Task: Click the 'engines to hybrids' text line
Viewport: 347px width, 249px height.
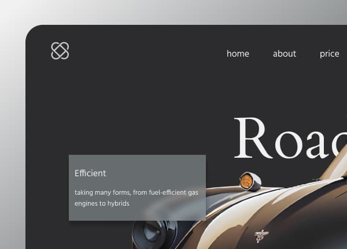Action: pyautogui.click(x=102, y=203)
